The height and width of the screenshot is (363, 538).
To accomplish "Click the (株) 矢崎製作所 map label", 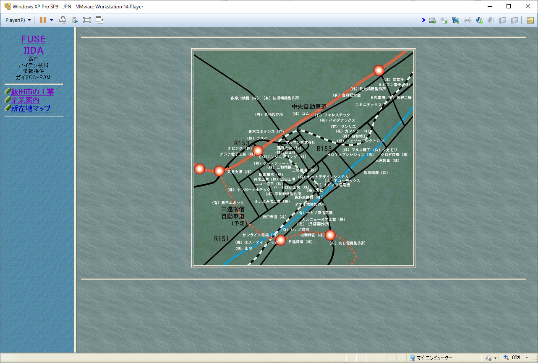I will [x=269, y=114].
